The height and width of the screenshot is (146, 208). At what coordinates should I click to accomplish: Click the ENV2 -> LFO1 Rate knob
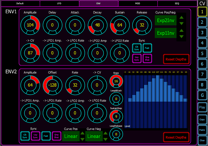pos(52,113)
